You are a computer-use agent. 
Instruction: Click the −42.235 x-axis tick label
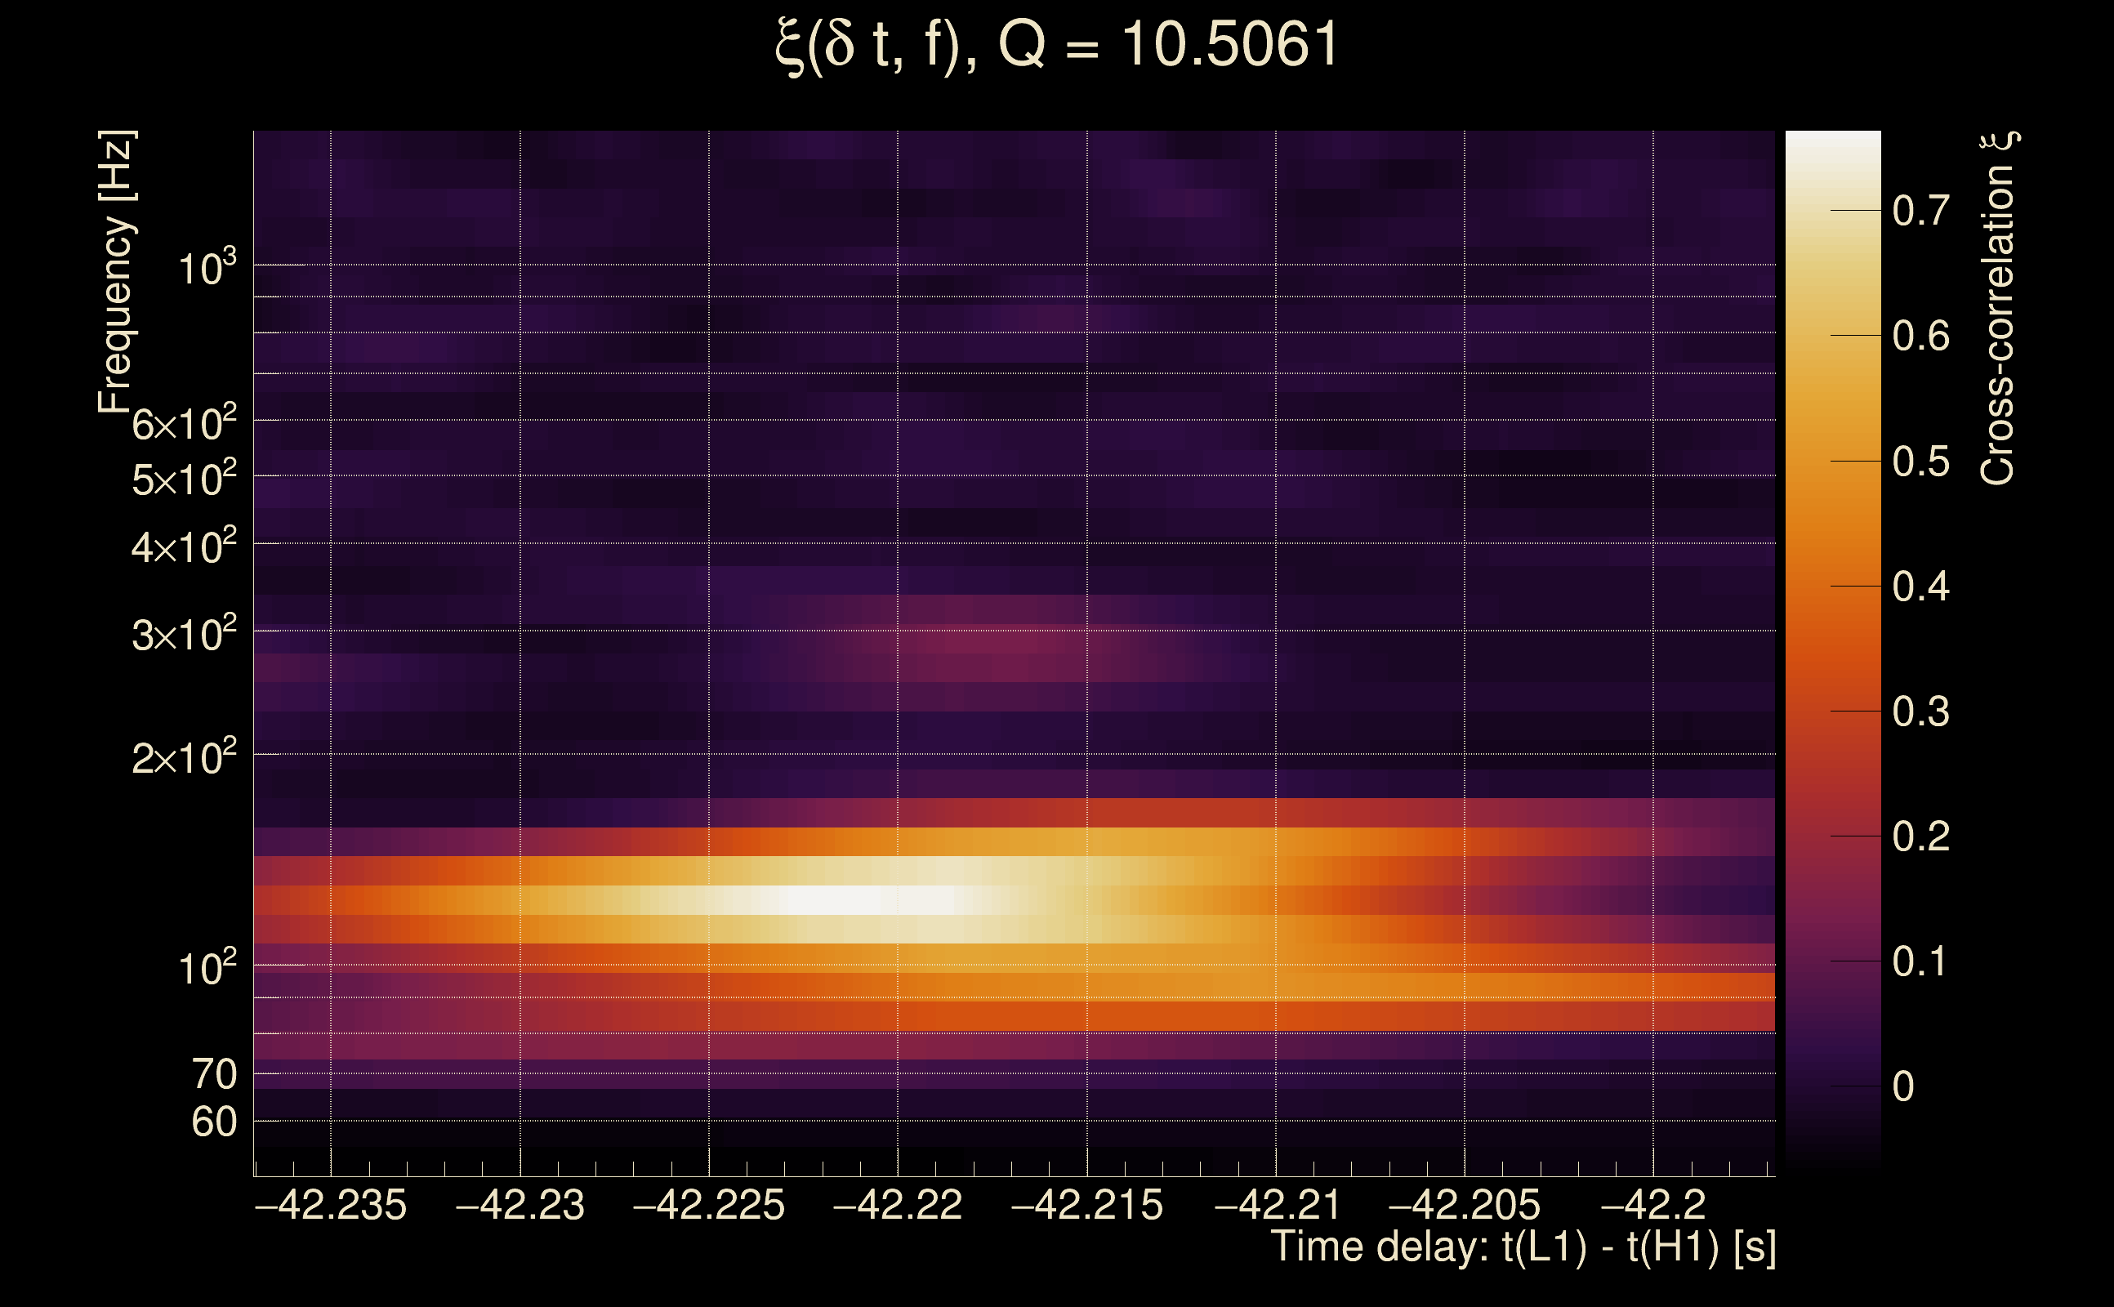(x=331, y=1205)
